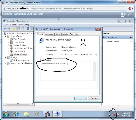
Task: Click the taskbar clock showing 7:53 AM
Action: point(126,114)
